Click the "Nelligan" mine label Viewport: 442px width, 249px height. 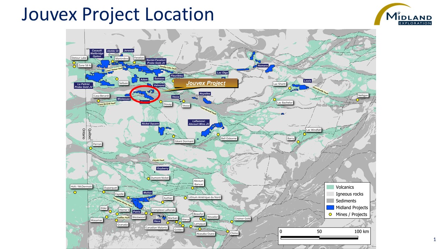click(x=363, y=95)
